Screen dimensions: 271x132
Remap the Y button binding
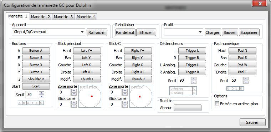[x=36, y=72]
